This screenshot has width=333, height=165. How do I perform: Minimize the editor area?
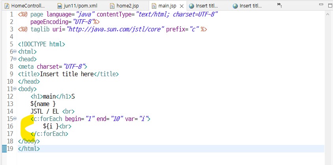pos(321,4)
